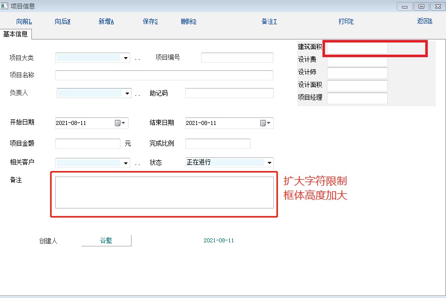Image resolution: width=446 pixels, height=298 pixels.
Task: Print the project via 打印
Action: 346,21
